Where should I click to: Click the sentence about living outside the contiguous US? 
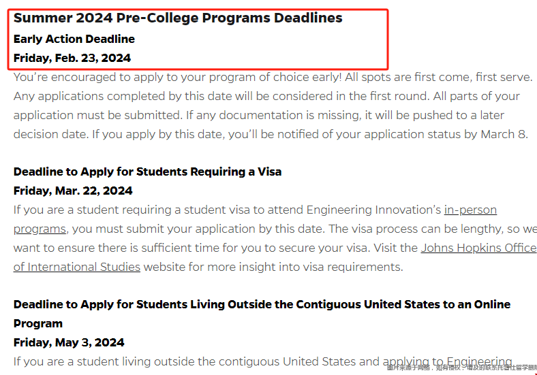point(262,361)
